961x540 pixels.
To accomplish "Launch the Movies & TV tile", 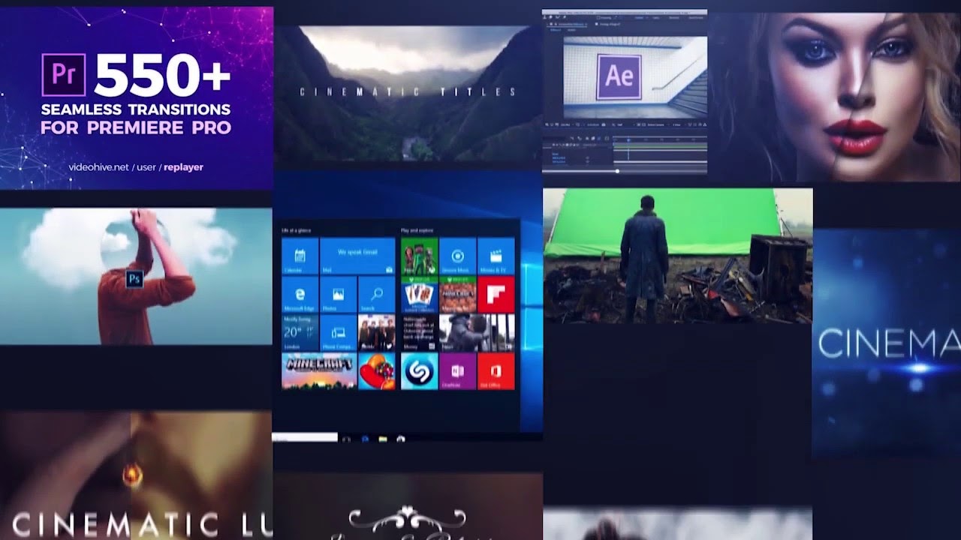I will tap(496, 256).
